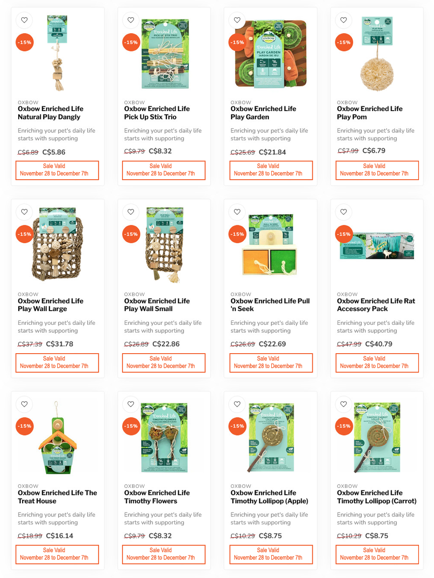Favorite Play Wall Large with heart icon
Image resolution: width=434 pixels, height=578 pixels.
[24, 212]
